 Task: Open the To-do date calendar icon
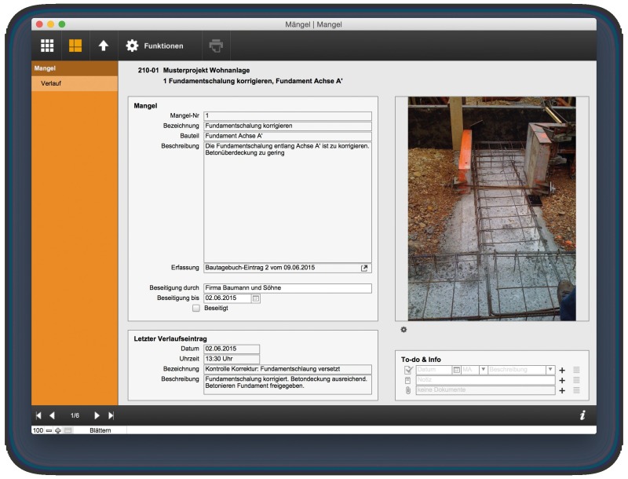click(457, 370)
